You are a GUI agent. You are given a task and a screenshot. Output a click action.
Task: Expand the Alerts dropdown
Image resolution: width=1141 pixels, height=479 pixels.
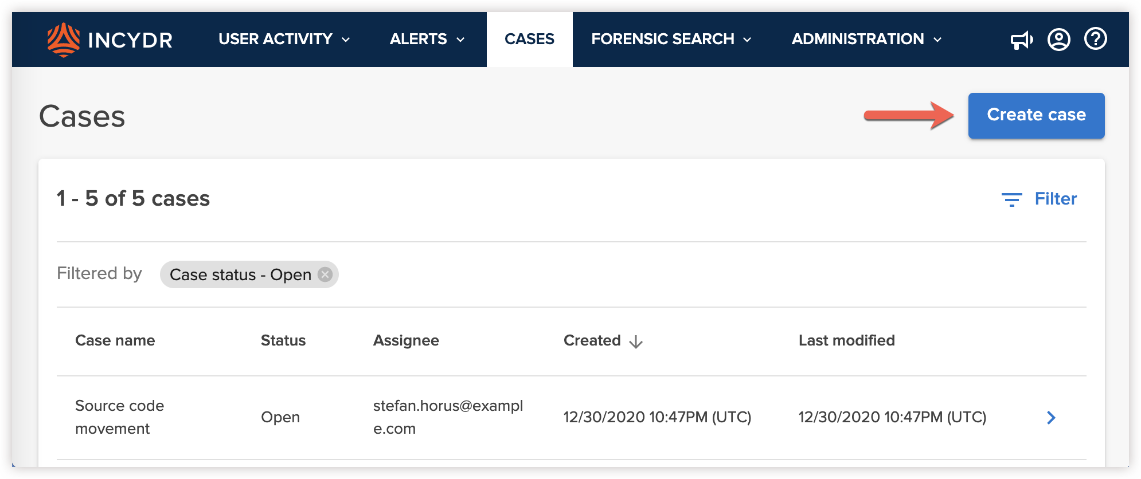coord(426,39)
